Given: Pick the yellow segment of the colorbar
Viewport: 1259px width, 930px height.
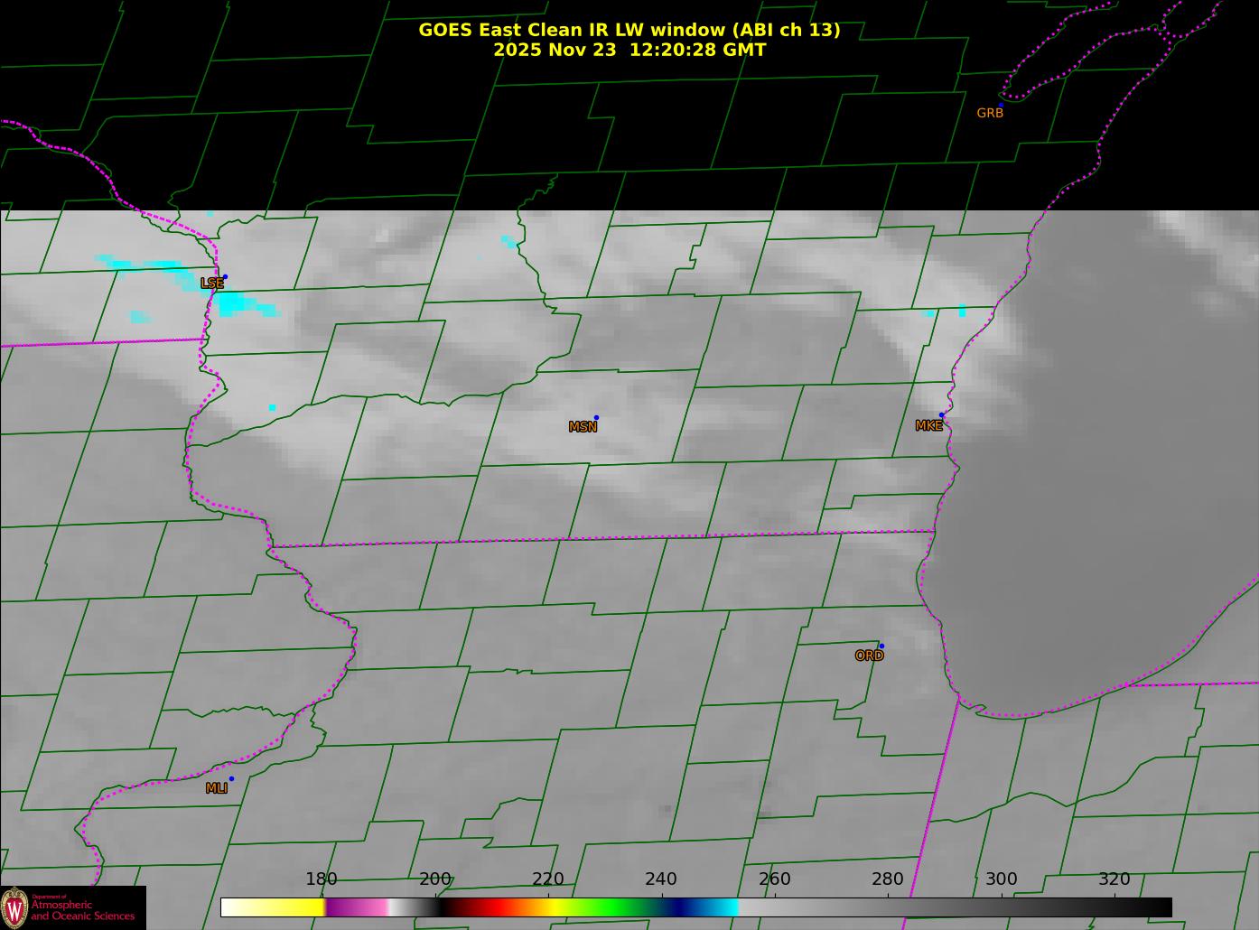Looking at the screenshot, I should pyautogui.click(x=289, y=907).
